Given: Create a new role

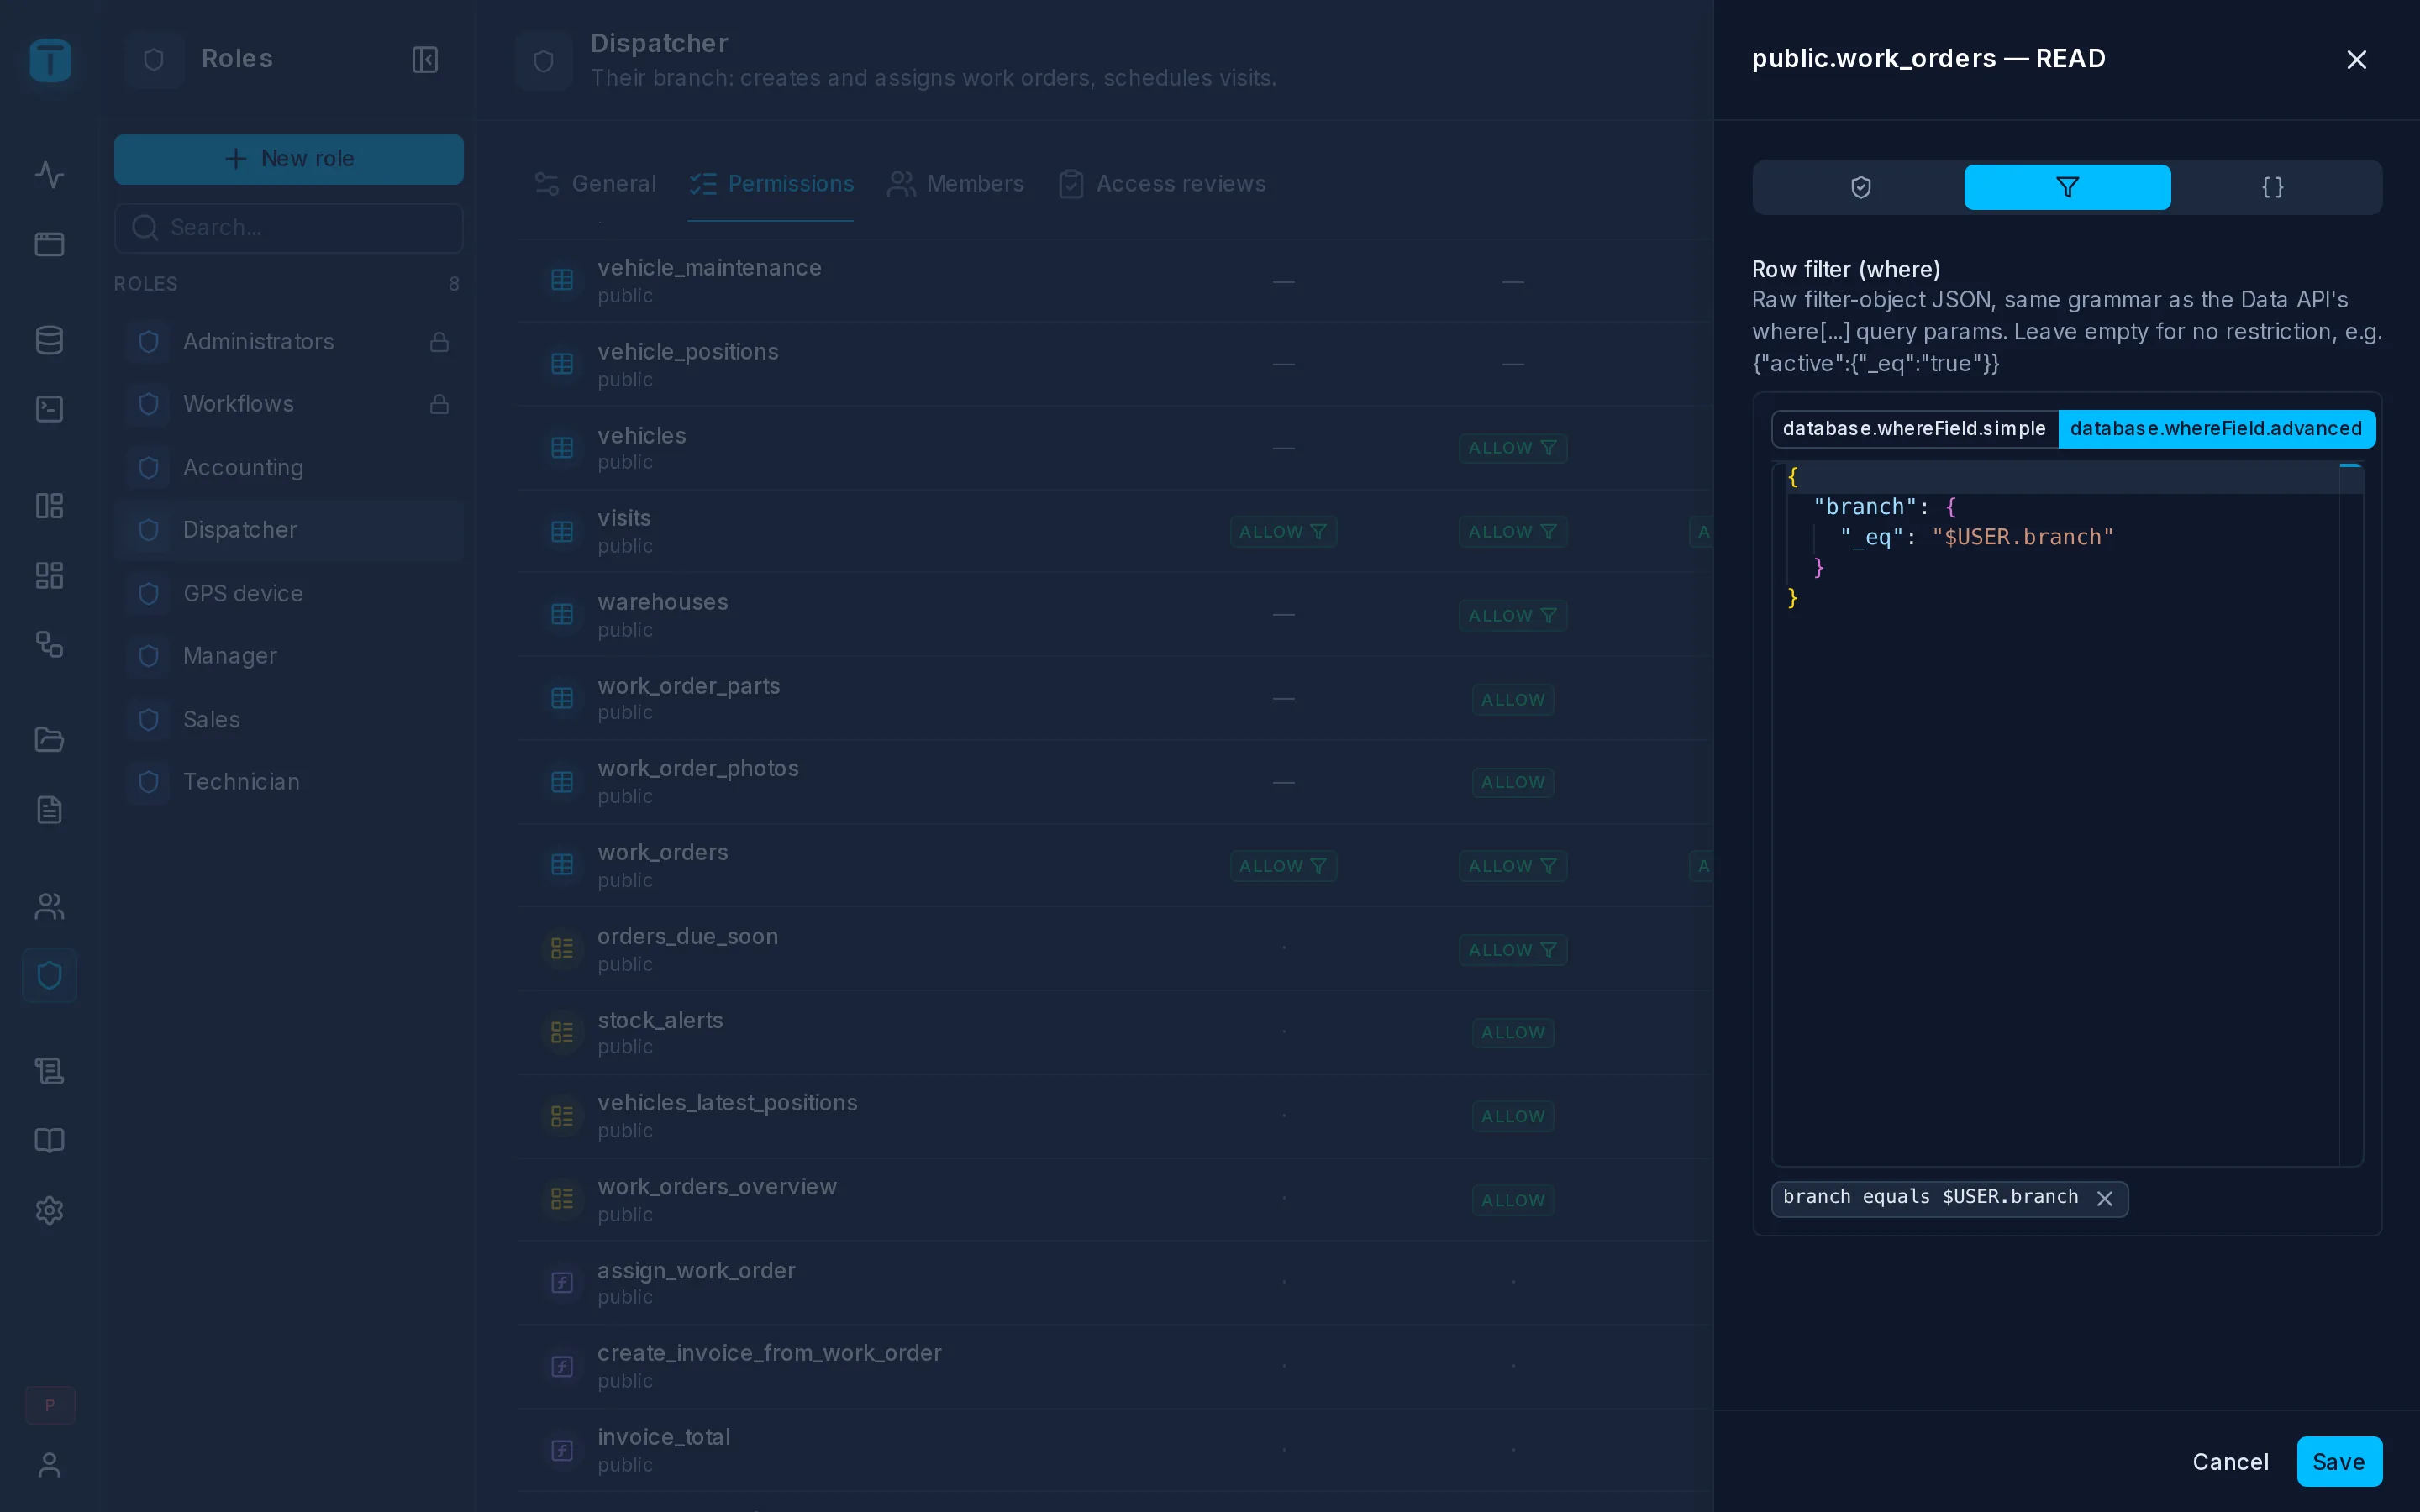Looking at the screenshot, I should tap(289, 159).
